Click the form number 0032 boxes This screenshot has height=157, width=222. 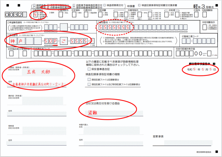[16, 14]
